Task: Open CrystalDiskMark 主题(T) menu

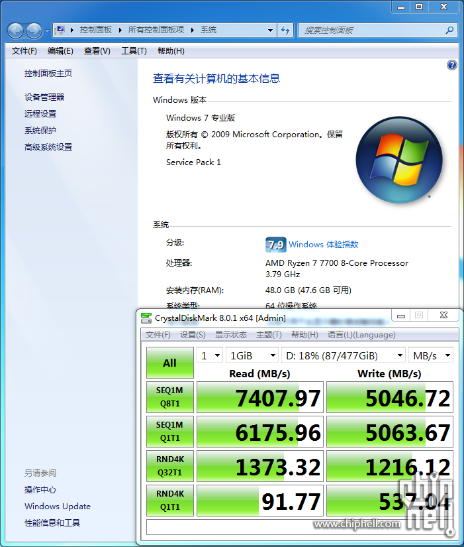Action: point(269,335)
